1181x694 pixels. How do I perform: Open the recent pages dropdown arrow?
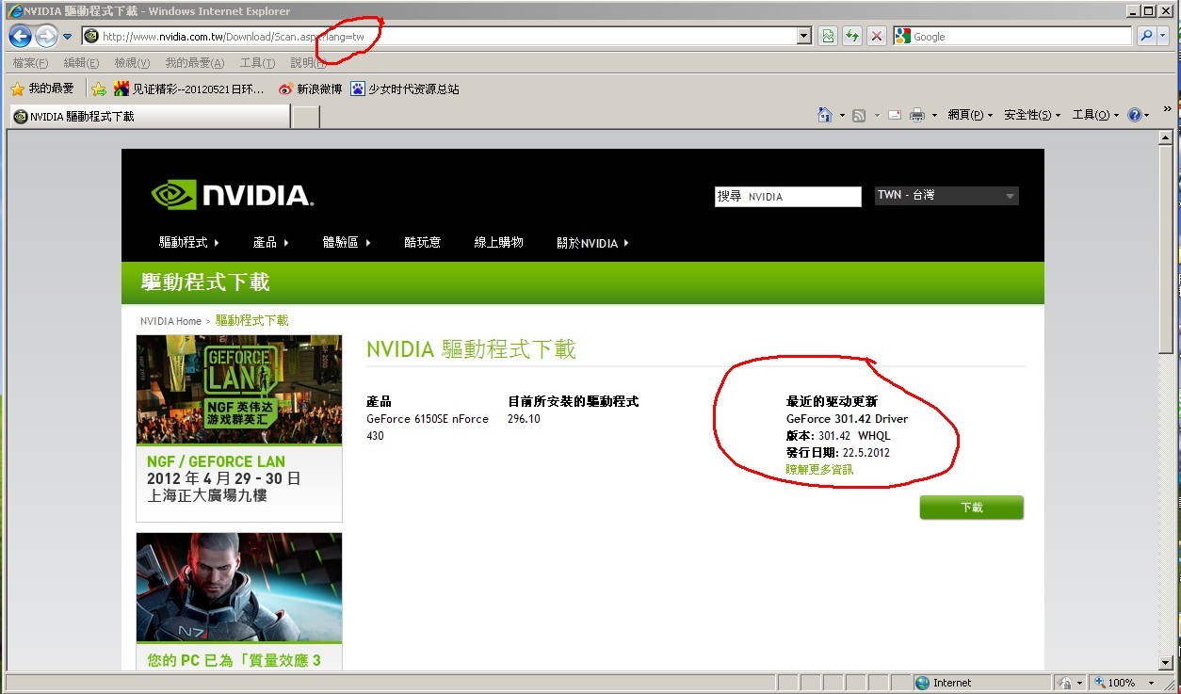click(x=68, y=37)
